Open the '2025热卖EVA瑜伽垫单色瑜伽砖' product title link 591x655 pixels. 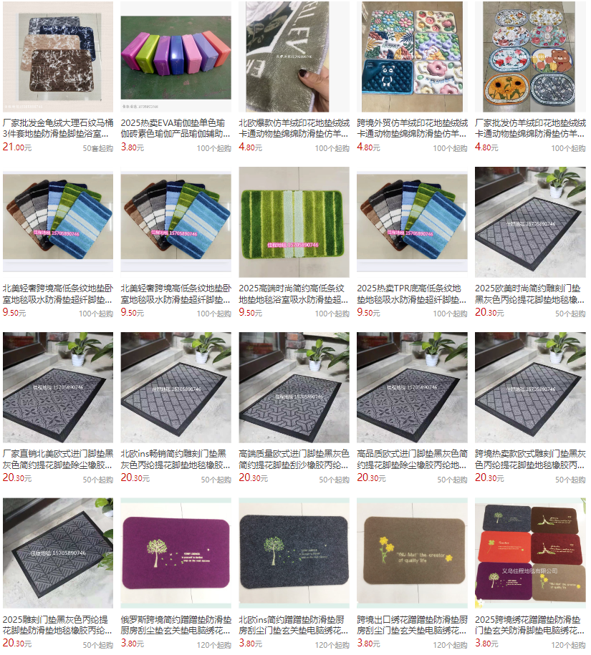coord(176,128)
